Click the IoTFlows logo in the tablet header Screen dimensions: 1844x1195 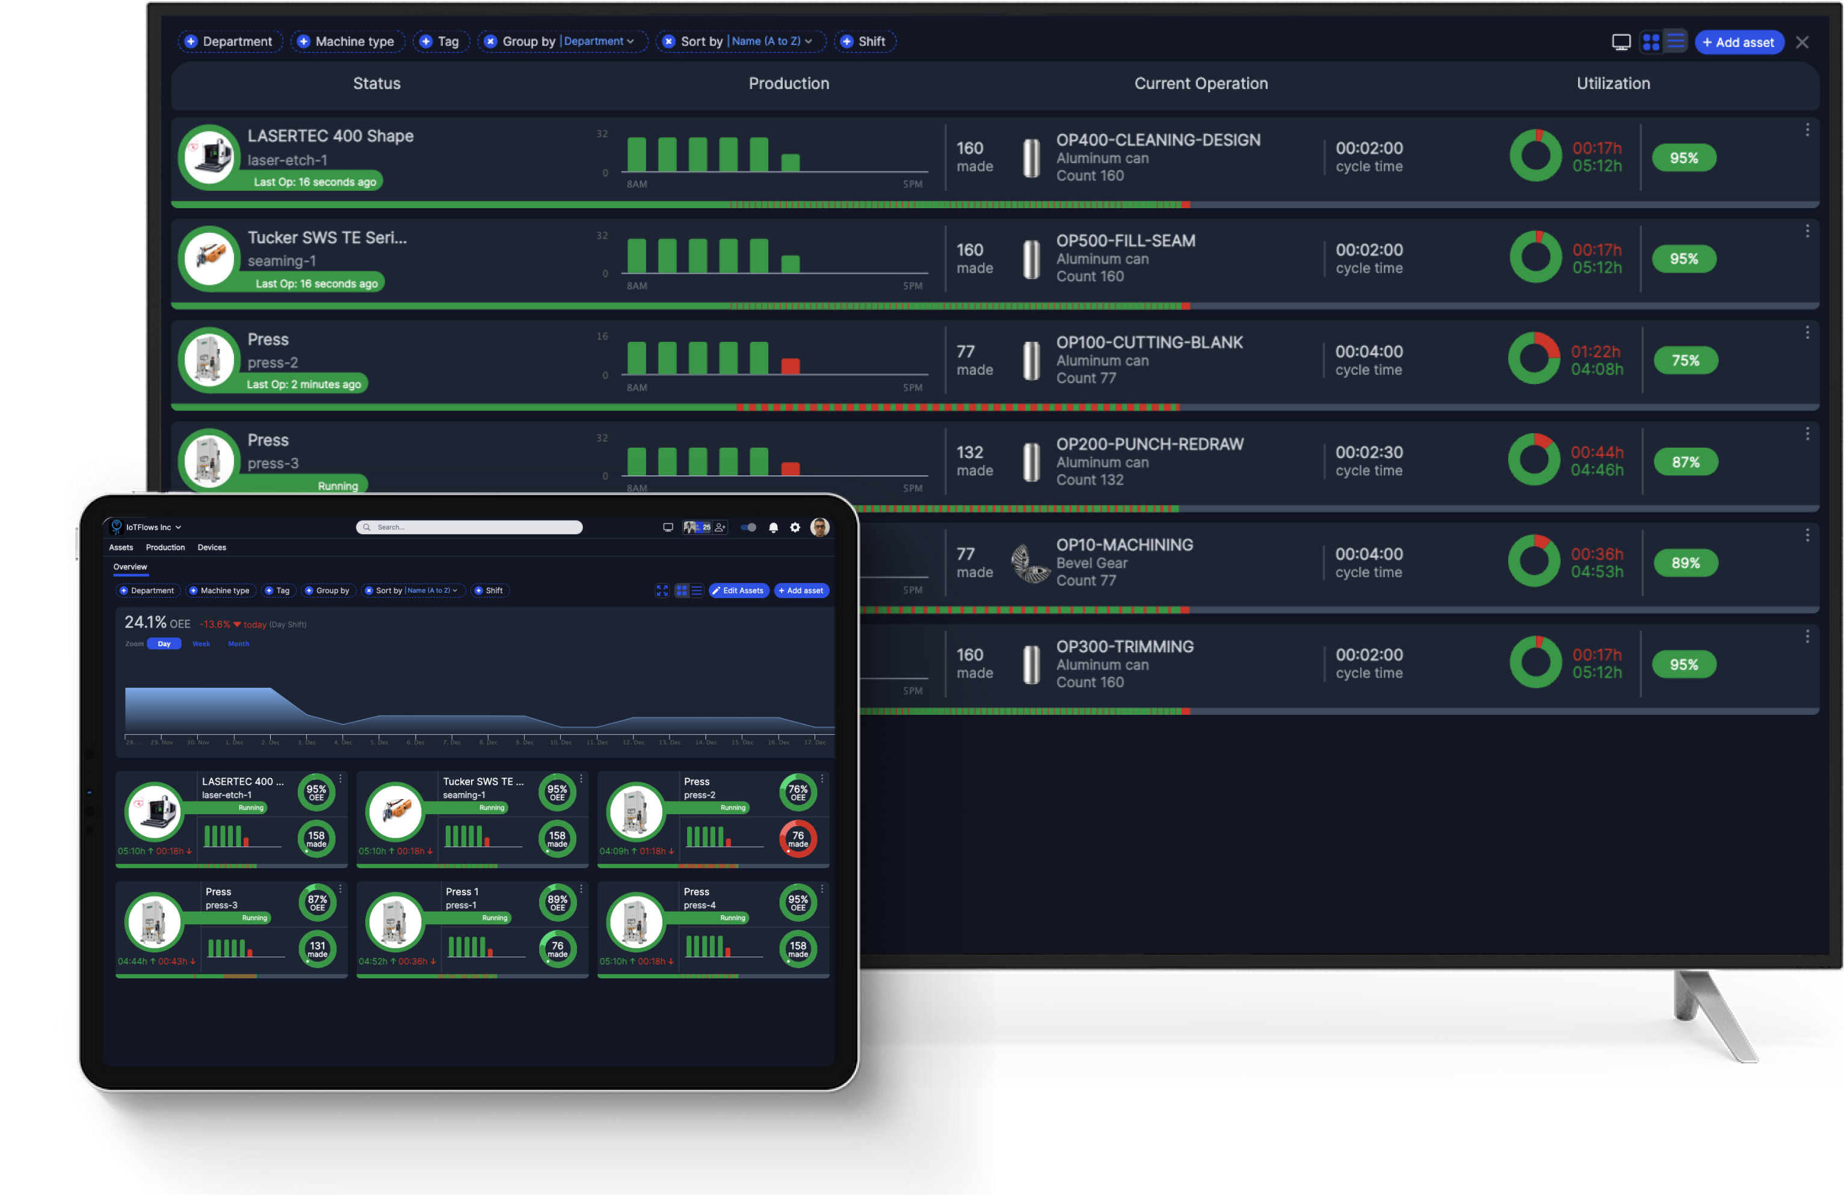click(116, 527)
